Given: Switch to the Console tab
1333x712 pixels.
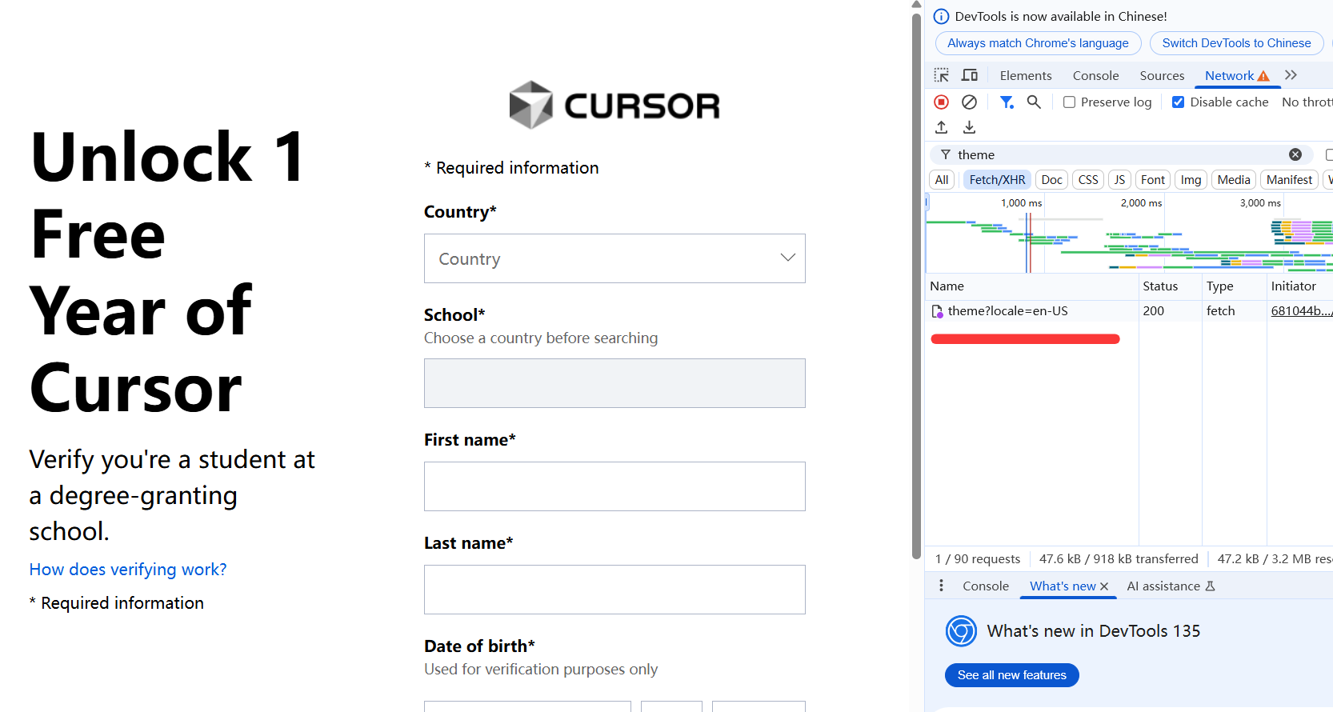Looking at the screenshot, I should click(1095, 75).
